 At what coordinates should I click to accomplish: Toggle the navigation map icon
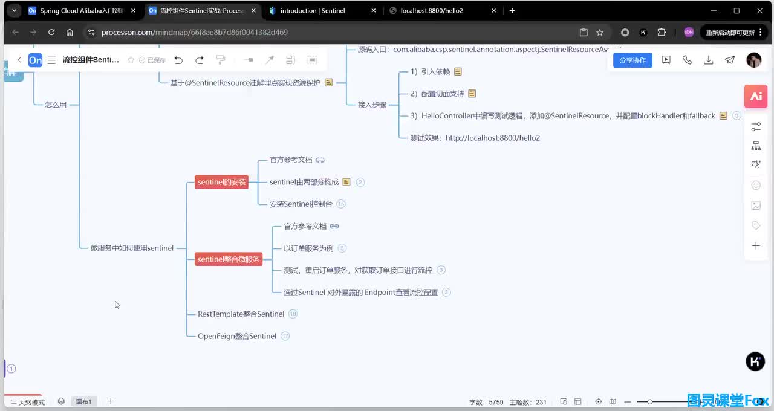click(x=613, y=401)
